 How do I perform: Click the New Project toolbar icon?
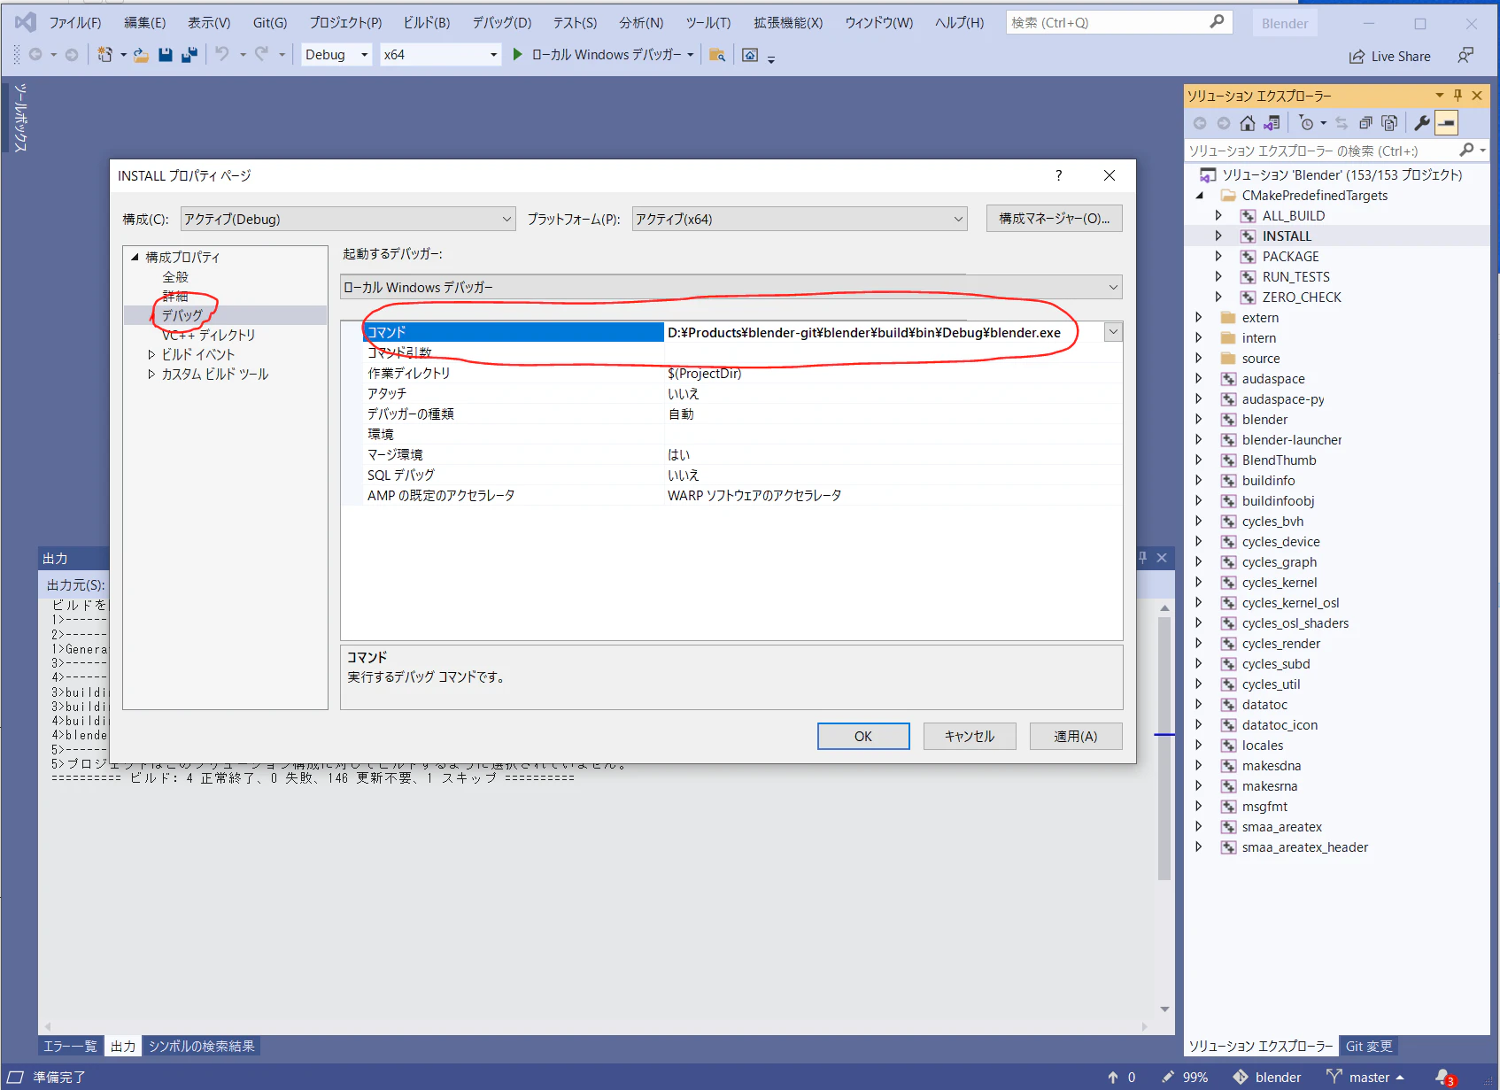tap(104, 55)
